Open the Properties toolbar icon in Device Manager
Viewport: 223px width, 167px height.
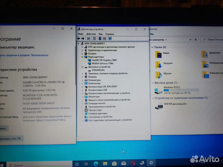pos(94,38)
